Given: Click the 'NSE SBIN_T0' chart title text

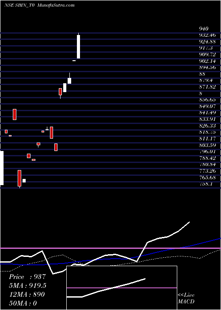Looking at the screenshot, I should [x=19, y=5].
